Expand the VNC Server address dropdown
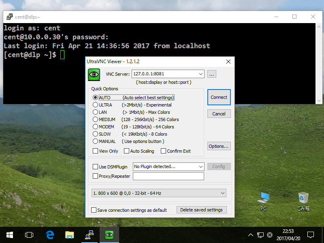 click(x=200, y=74)
